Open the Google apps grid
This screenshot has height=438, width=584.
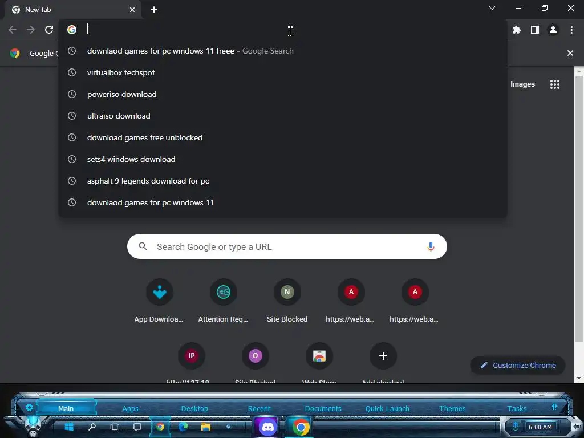pyautogui.click(x=555, y=84)
